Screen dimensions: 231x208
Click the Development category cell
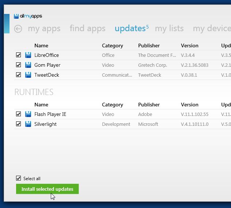[x=116, y=124]
